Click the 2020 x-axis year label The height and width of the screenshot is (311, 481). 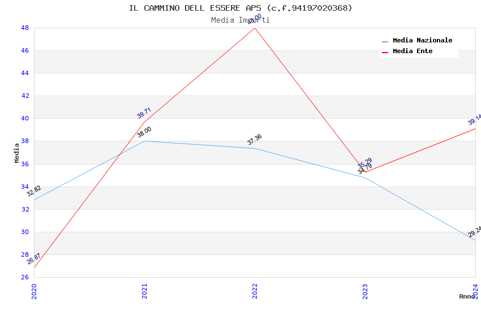[34, 291]
